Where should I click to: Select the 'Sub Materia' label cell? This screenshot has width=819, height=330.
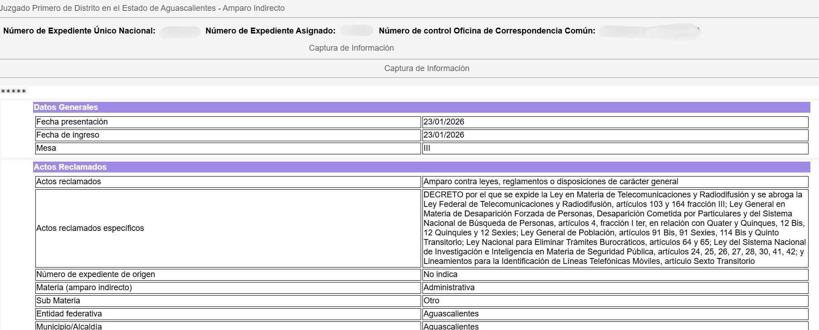tap(228, 301)
